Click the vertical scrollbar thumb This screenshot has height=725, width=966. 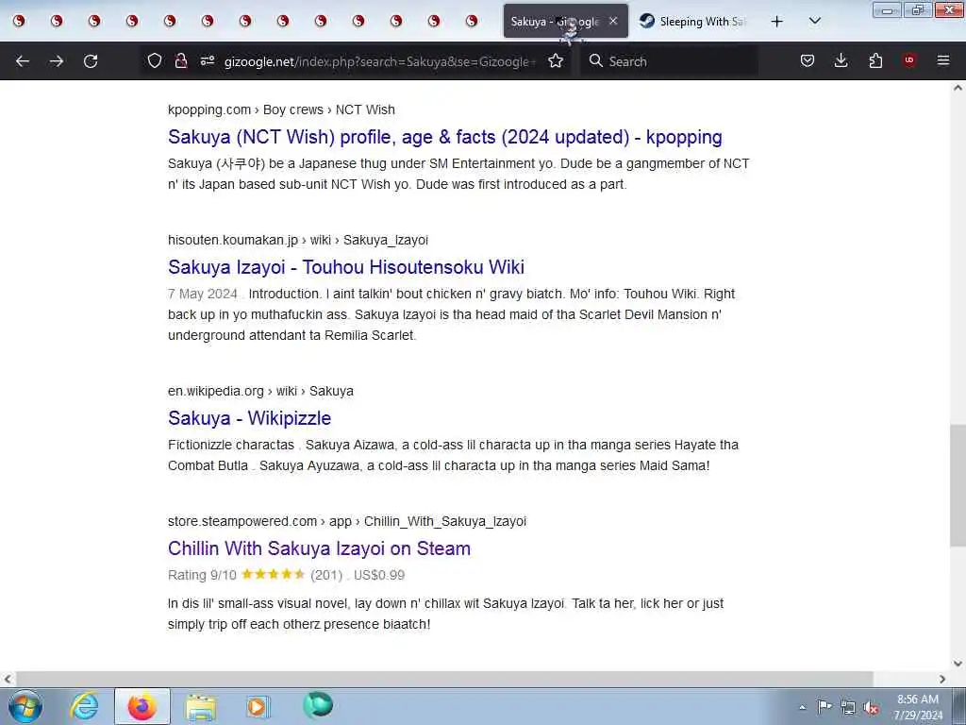pos(958,484)
